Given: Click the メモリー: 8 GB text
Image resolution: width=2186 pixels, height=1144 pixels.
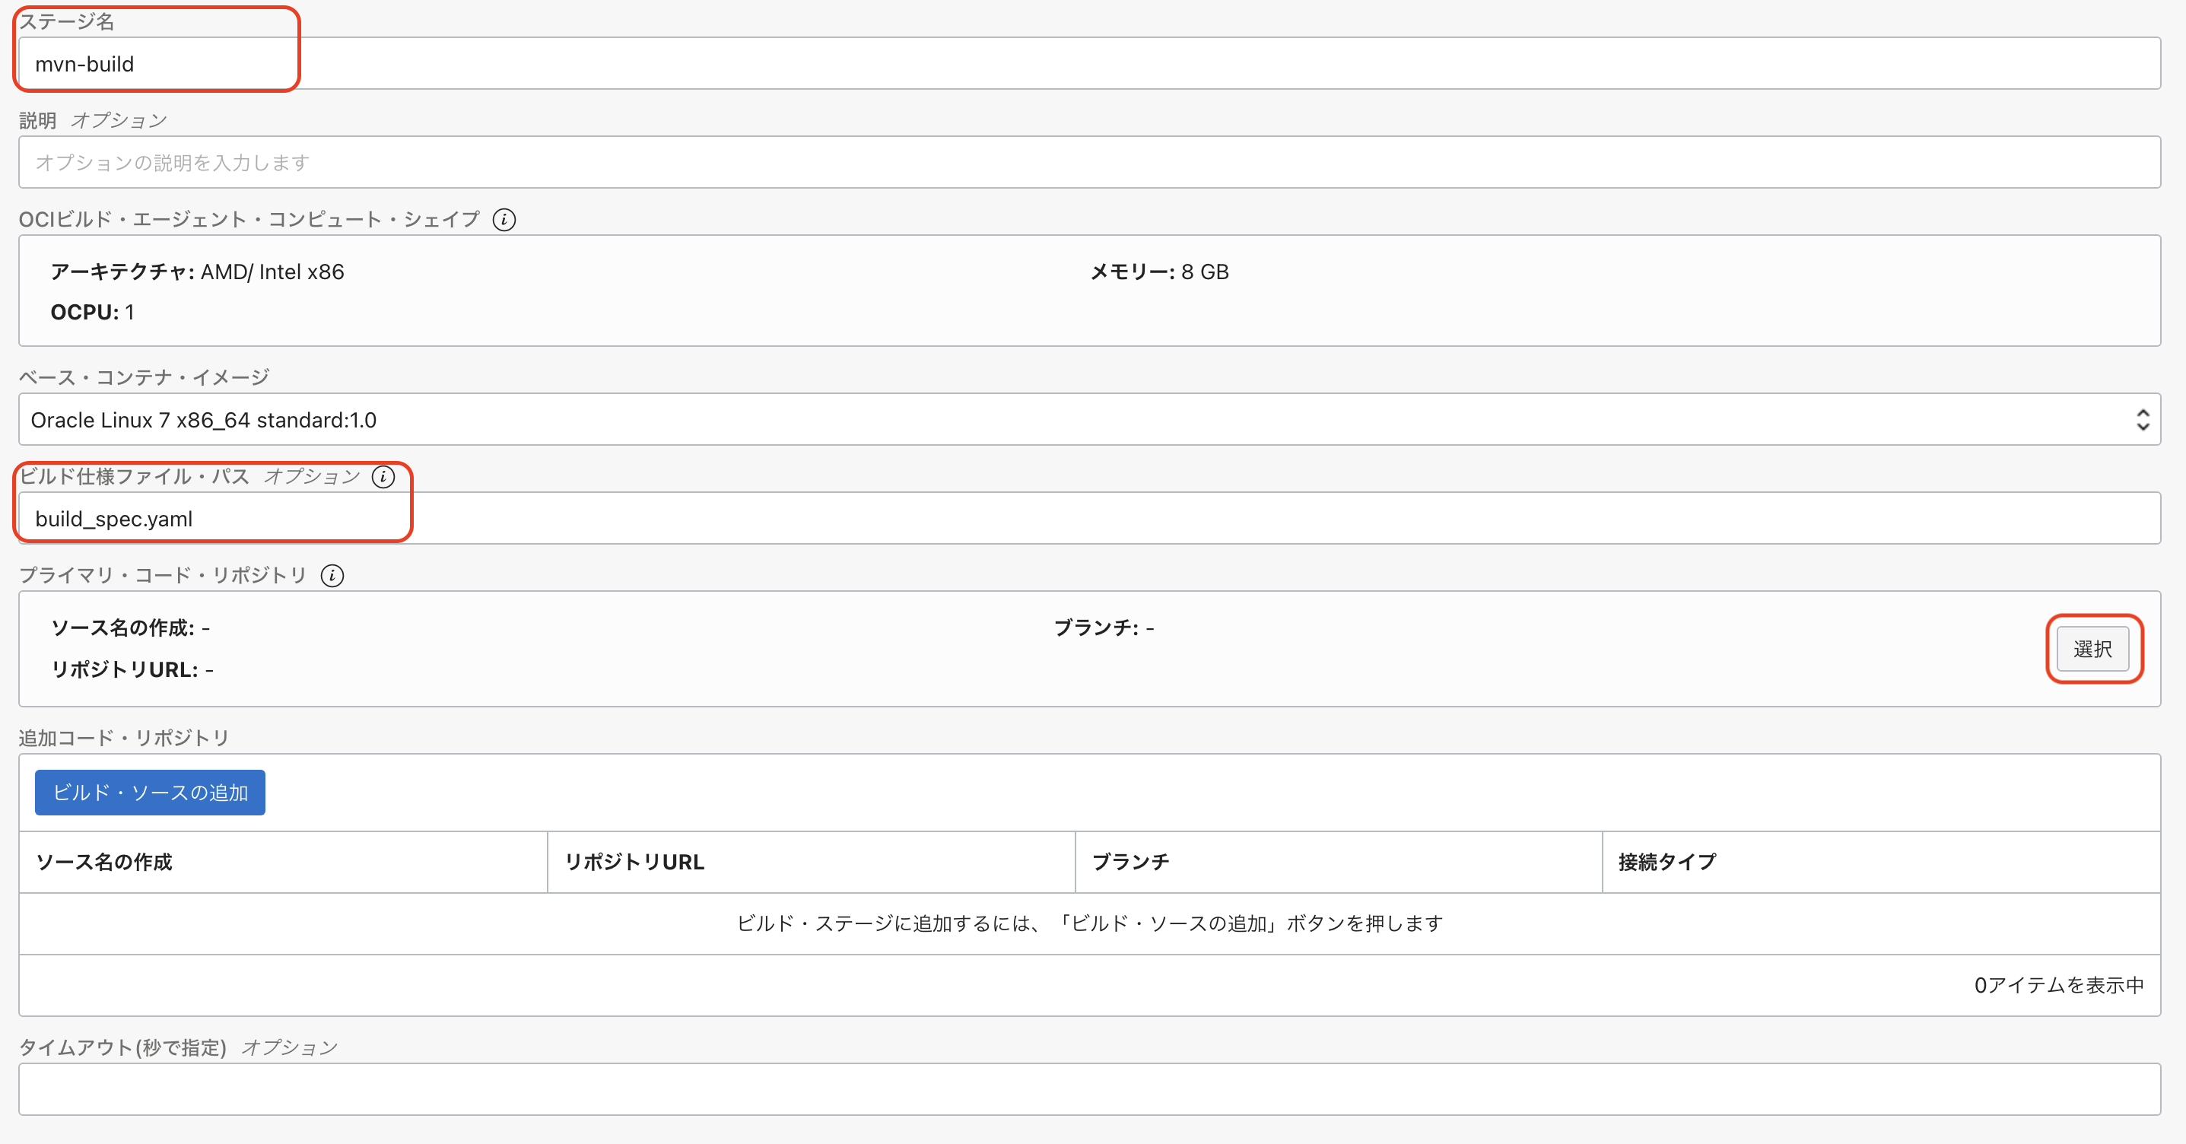Looking at the screenshot, I should click(1159, 272).
